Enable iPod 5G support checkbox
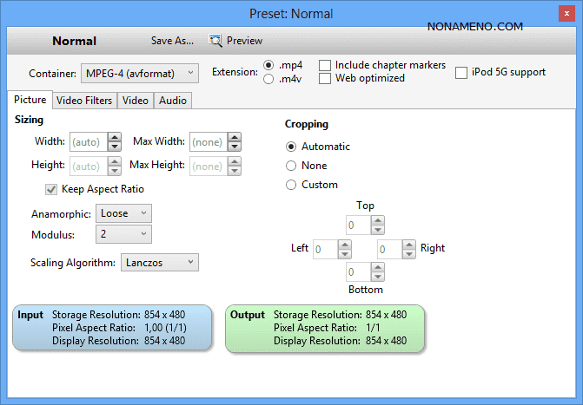This screenshot has height=405, width=583. click(461, 72)
